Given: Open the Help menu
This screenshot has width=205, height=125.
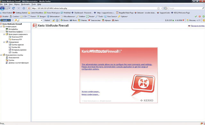Looking at the screenshot, I should (x=39, y=4).
